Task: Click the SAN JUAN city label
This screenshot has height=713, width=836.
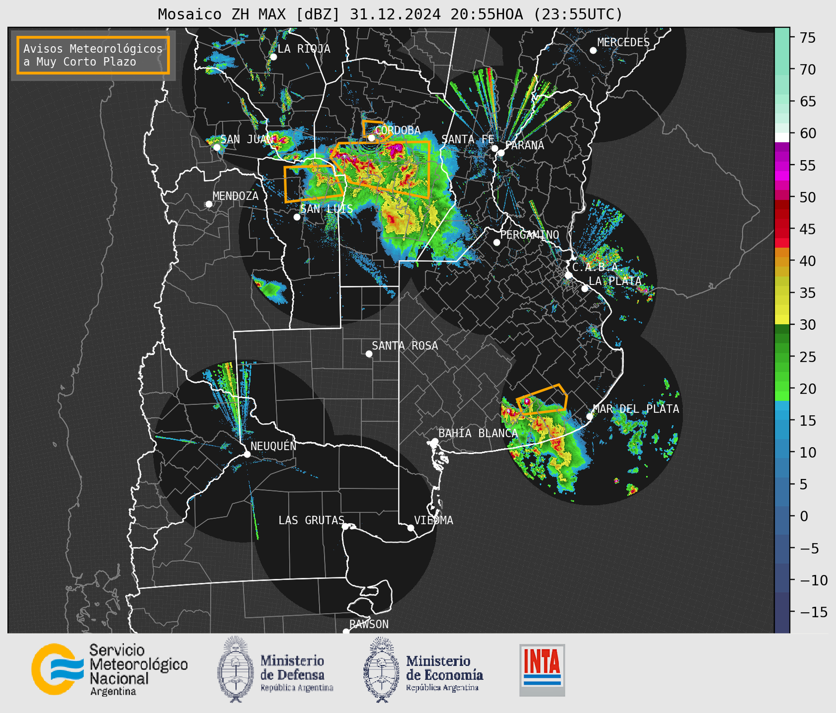Action: (247, 139)
